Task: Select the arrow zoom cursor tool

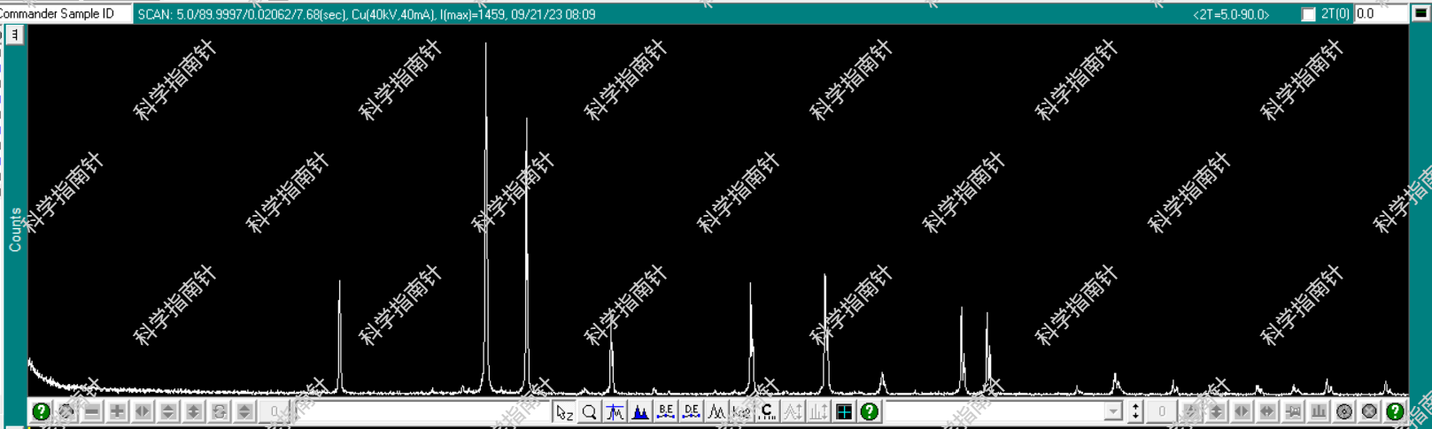Action: tap(564, 412)
